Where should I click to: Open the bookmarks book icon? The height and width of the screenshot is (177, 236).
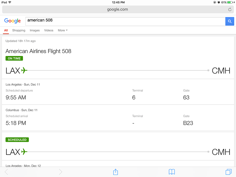[172, 172]
